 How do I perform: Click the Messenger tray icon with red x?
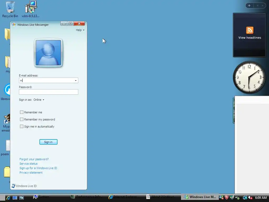(221, 198)
